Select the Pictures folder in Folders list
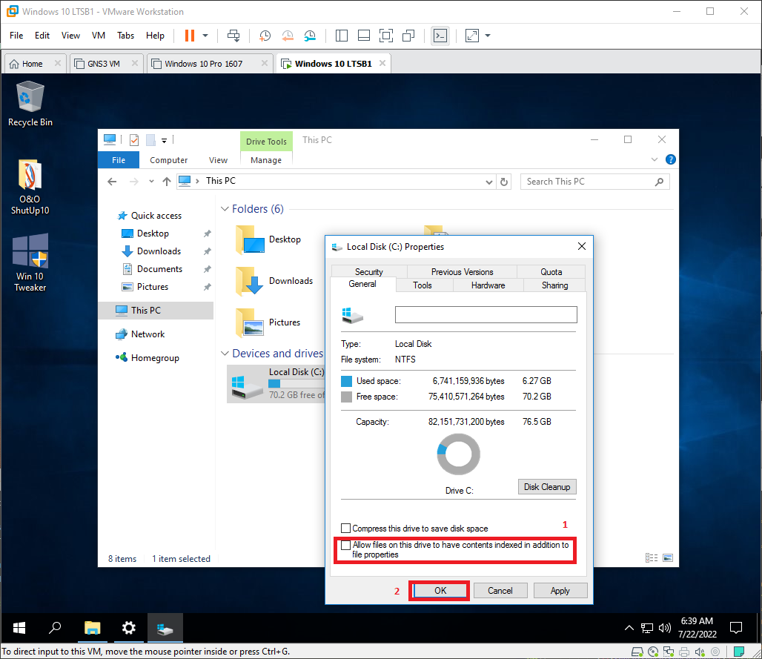Image resolution: width=762 pixels, height=659 pixels. (x=268, y=322)
